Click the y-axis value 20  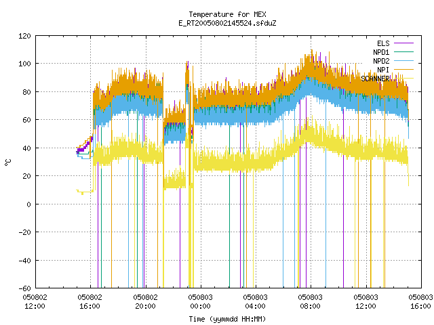[x=26, y=176]
